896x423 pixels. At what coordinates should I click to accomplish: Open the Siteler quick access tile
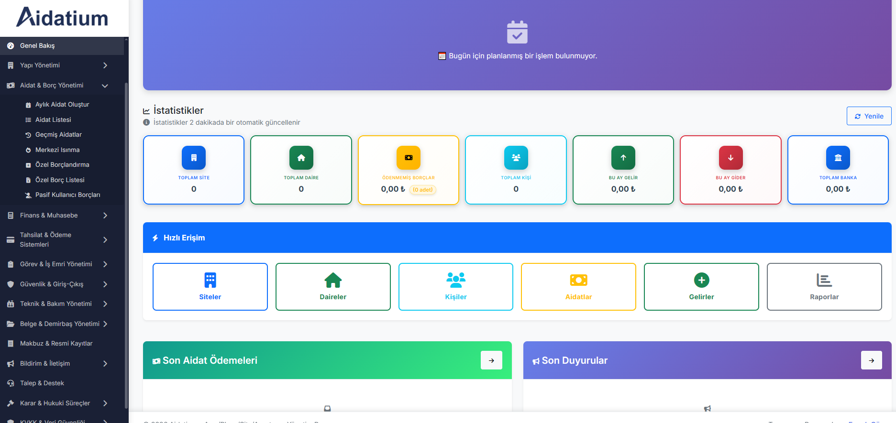(210, 287)
